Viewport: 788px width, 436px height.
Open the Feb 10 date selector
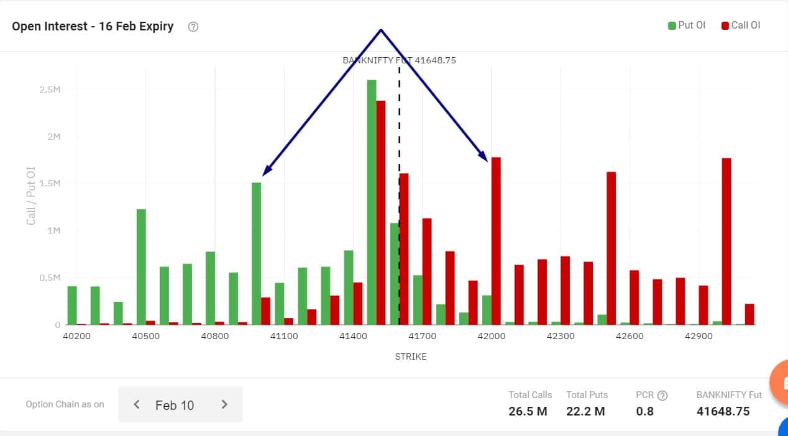(175, 405)
